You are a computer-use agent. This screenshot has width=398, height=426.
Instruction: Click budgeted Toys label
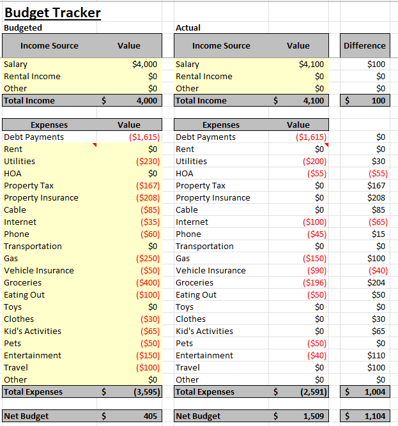13,307
